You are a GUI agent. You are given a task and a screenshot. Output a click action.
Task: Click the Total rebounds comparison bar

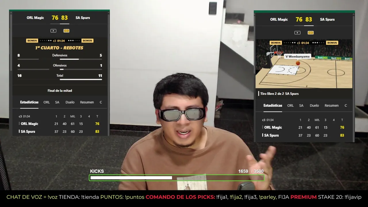(x=60, y=79)
